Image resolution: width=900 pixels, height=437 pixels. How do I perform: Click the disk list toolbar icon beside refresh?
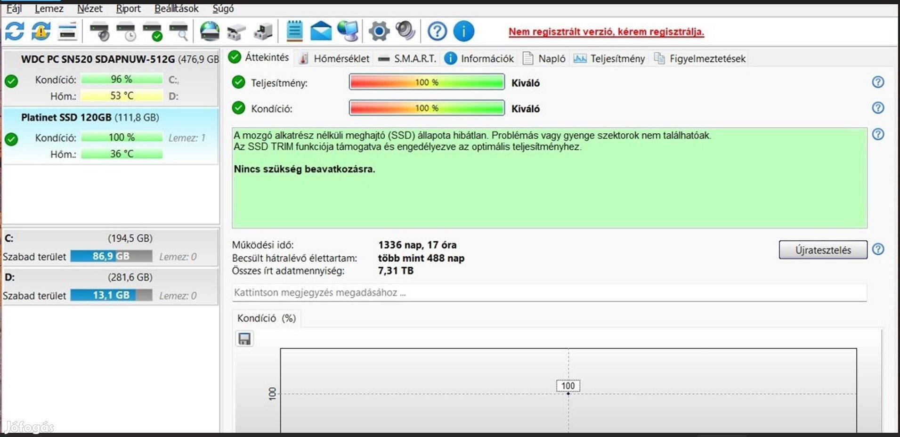67,32
